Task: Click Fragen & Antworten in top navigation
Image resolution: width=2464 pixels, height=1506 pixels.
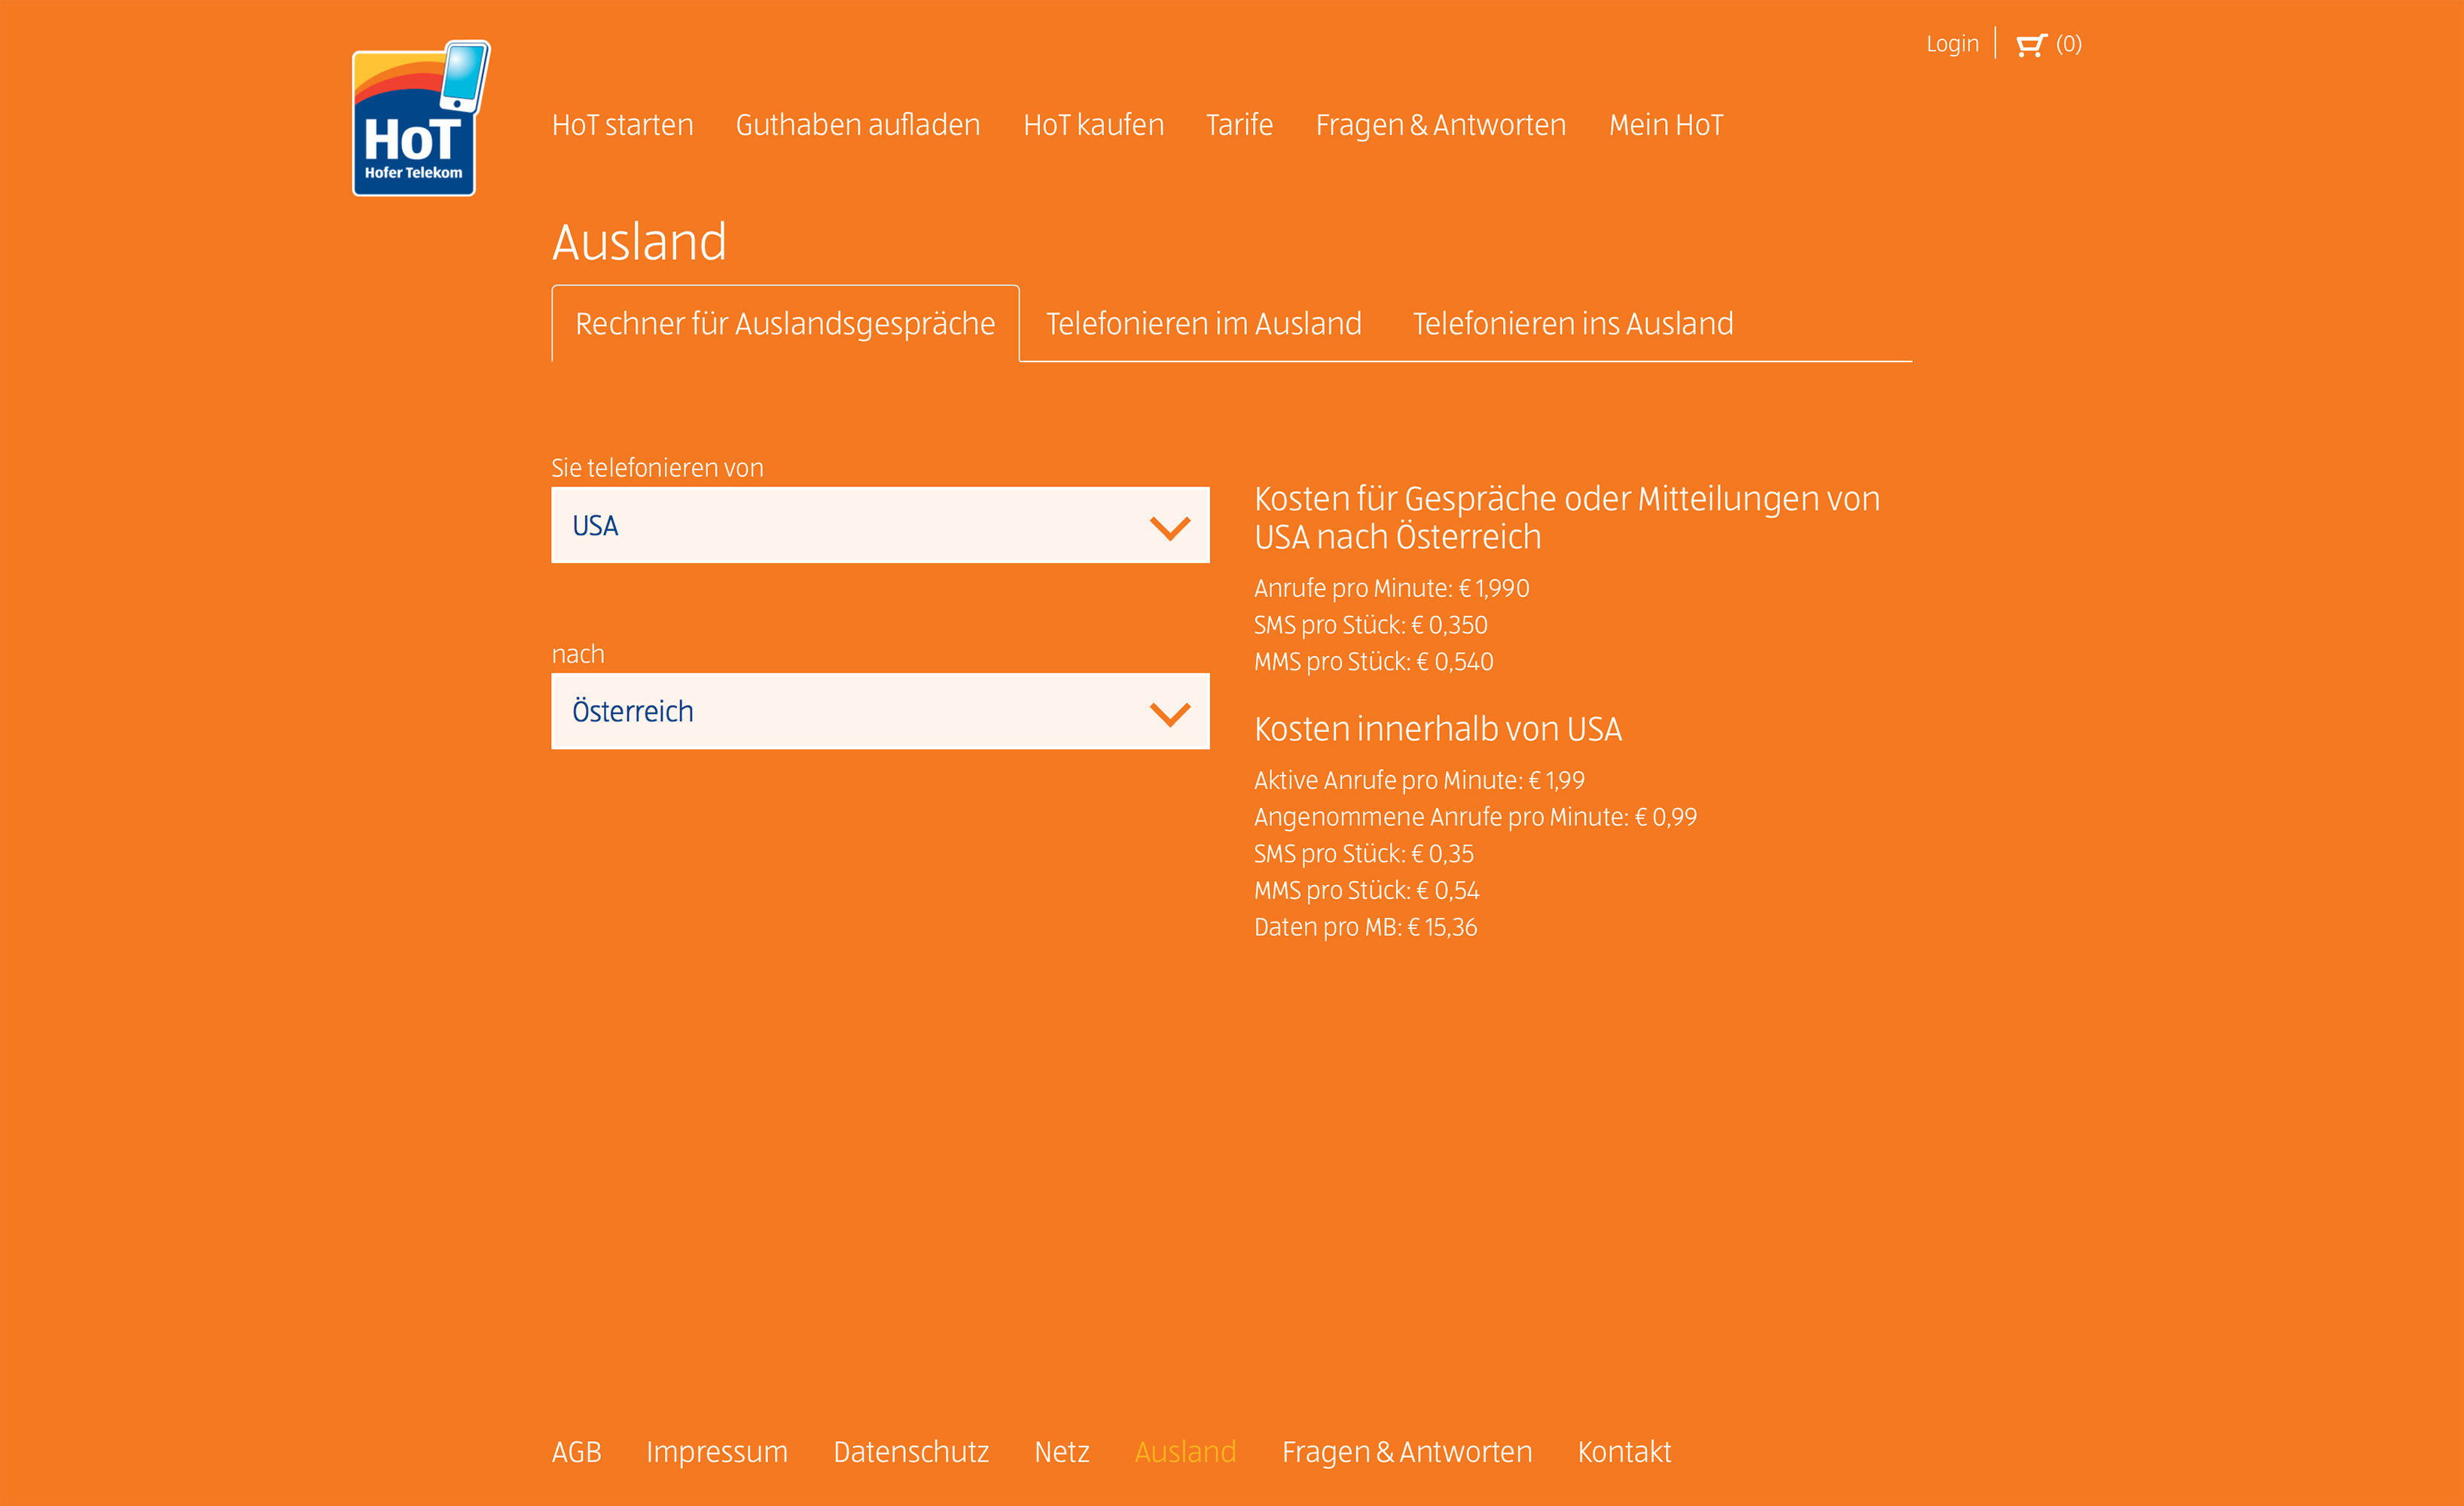Action: click(1440, 125)
